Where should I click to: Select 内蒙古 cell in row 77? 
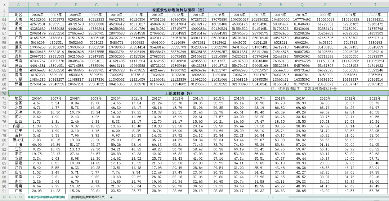pyautogui.click(x=18, y=126)
